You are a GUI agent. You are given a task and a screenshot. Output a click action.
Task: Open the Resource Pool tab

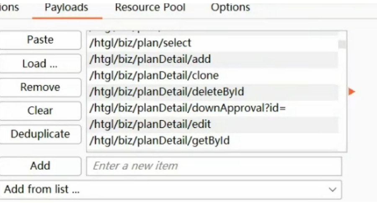[x=150, y=8]
